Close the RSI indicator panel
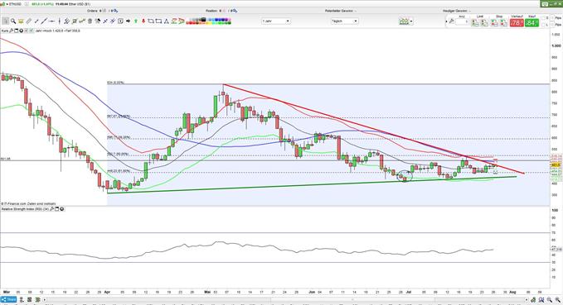The image size is (563, 305). coord(61,208)
